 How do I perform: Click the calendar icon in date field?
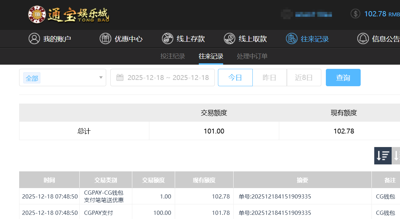pyautogui.click(x=120, y=78)
